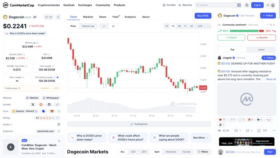The width and height of the screenshot is (280, 158).
Task: Switch to candlestick chart icon
Action: click(x=113, y=26)
